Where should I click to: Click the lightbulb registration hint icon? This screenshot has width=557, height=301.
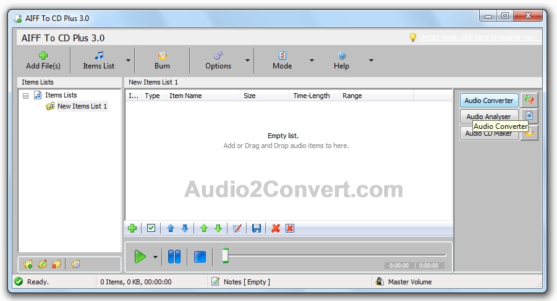coord(413,37)
